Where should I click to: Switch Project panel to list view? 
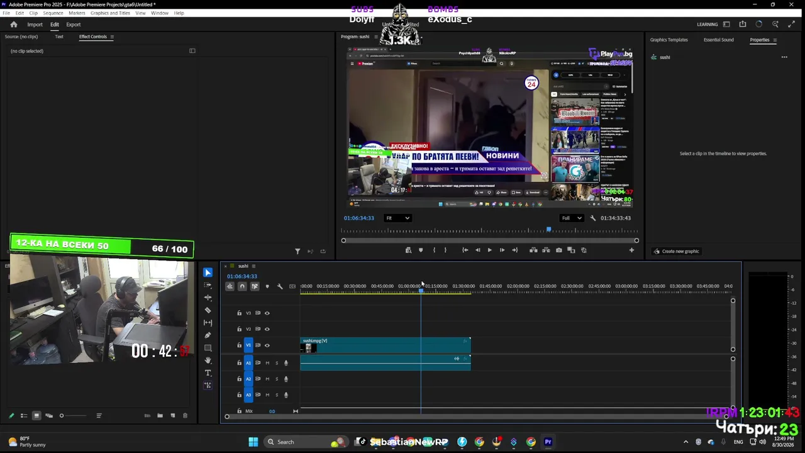point(24,416)
